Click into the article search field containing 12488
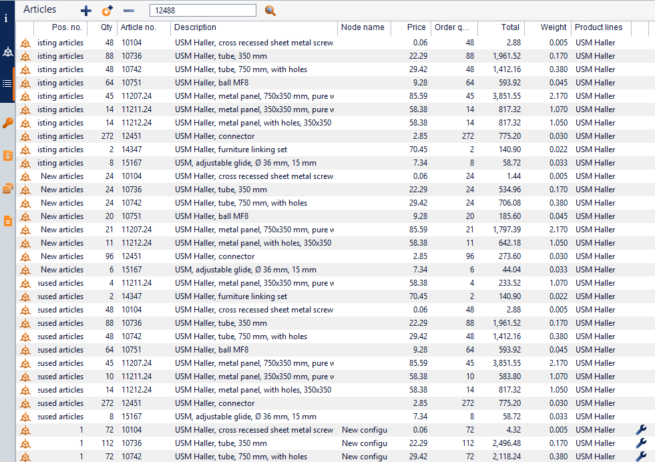This screenshot has width=655, height=462. pyautogui.click(x=202, y=11)
